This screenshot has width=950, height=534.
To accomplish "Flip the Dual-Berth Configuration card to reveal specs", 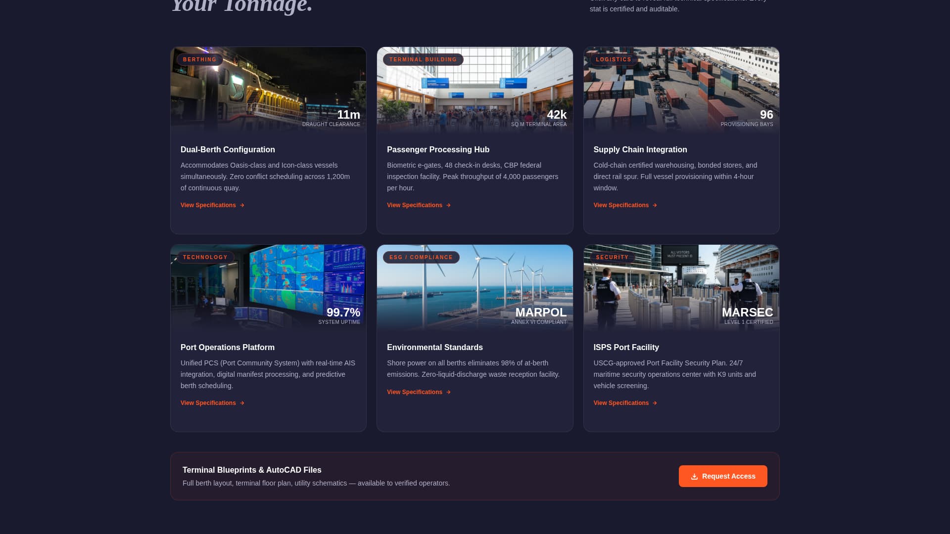I will tap(268, 140).
